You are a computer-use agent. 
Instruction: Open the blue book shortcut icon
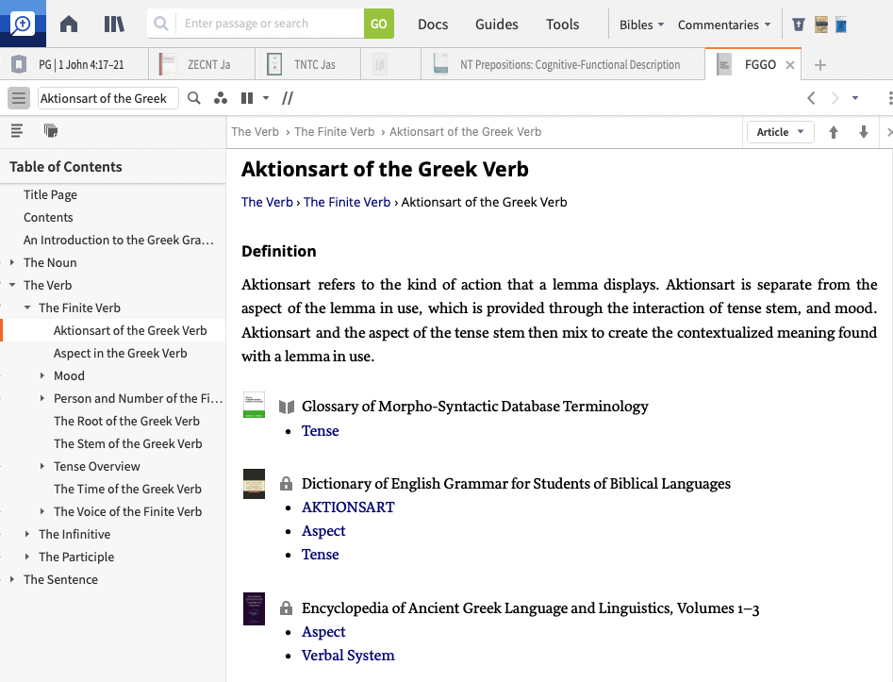tap(841, 25)
